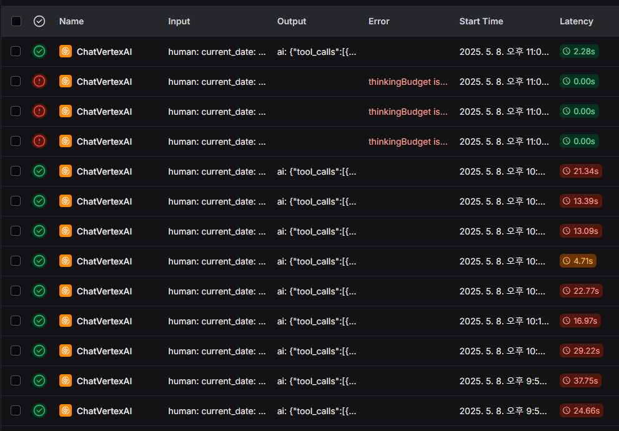
Task: Click the green 2.28s latency badge
Action: [579, 51]
